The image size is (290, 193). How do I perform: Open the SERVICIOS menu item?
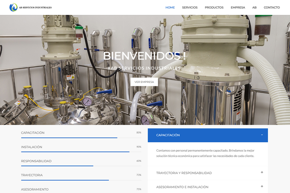[x=190, y=8]
